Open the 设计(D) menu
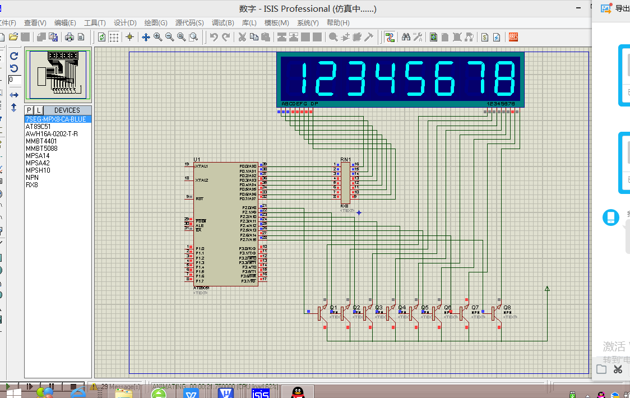Screen dimensions: 630x398 (125, 23)
